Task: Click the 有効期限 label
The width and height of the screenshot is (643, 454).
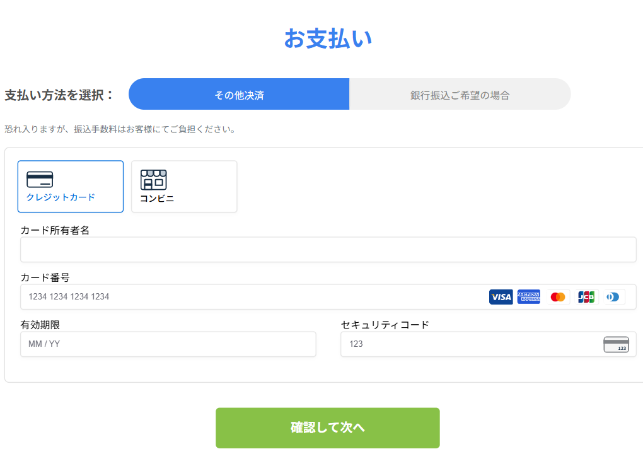Action: pos(40,325)
